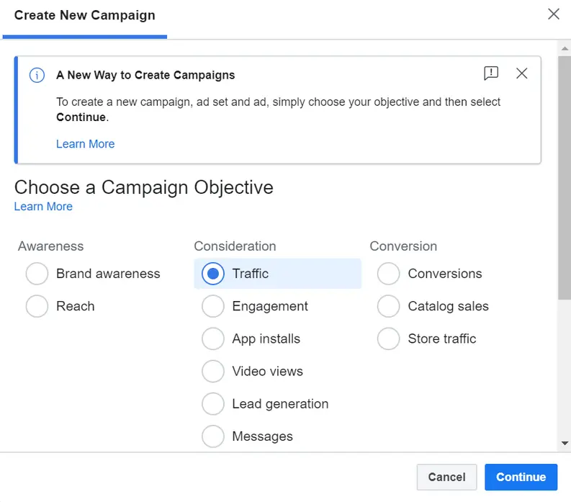Open Learn More under Choose a Campaign Objective
The image size is (571, 502).
pyautogui.click(x=43, y=207)
